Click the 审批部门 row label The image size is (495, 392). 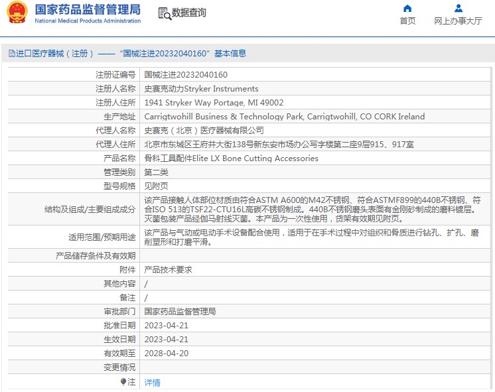(x=119, y=311)
